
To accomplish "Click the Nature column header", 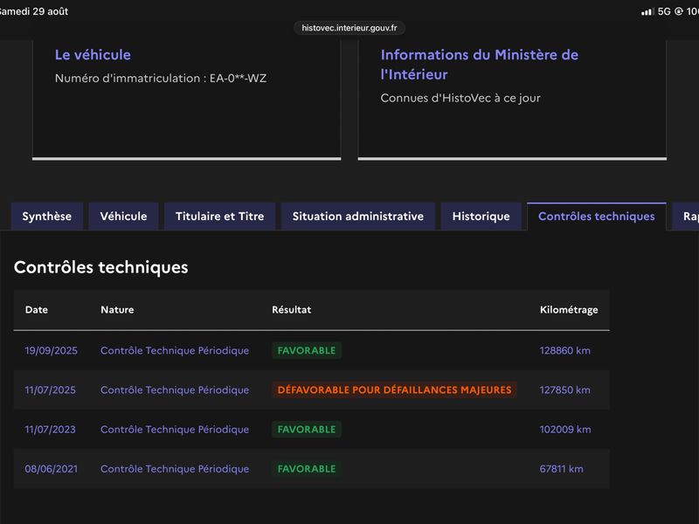I will (x=117, y=310).
